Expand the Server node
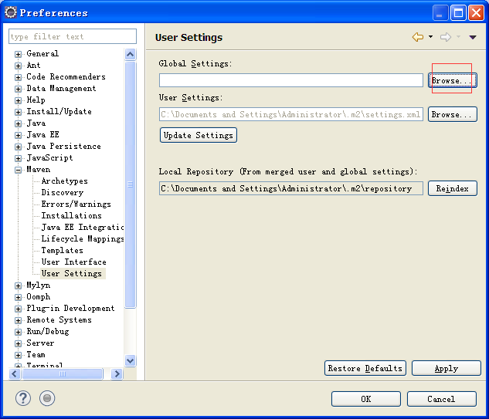The width and height of the screenshot is (489, 419). pos(18,343)
